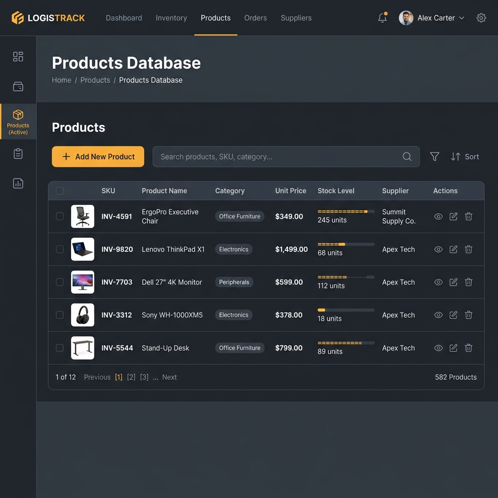Go to the Next page
Image resolution: width=498 pixels, height=498 pixels.
[x=169, y=377]
